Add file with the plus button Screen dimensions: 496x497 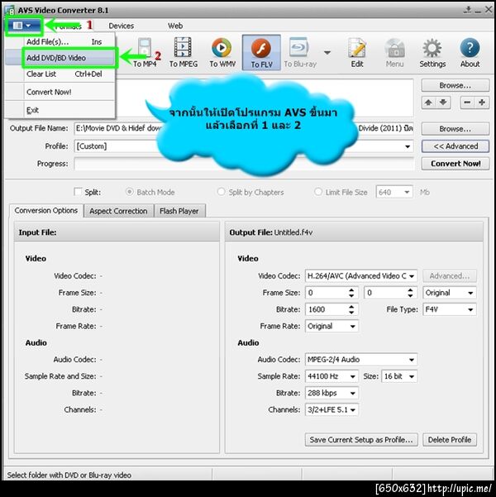pos(482,103)
